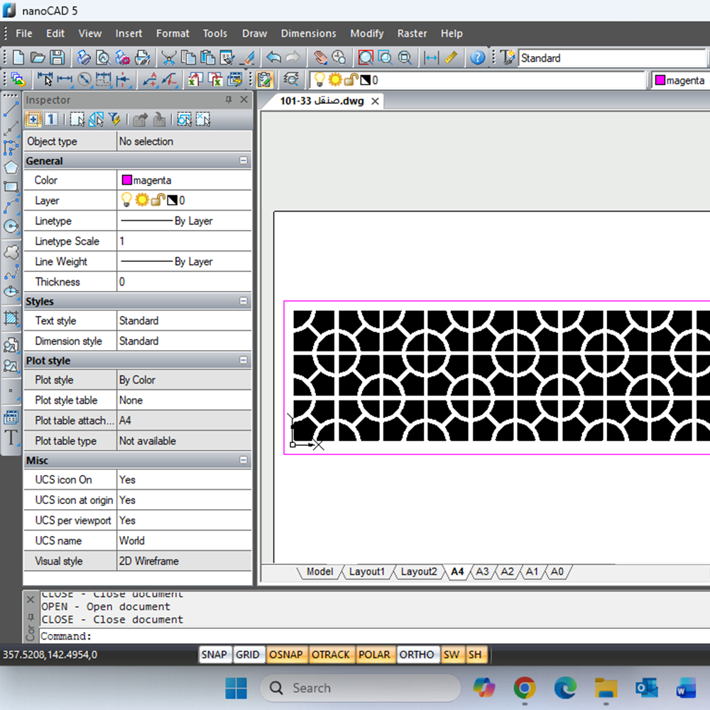Switch to the Model tab
The height and width of the screenshot is (710, 710).
(x=319, y=572)
